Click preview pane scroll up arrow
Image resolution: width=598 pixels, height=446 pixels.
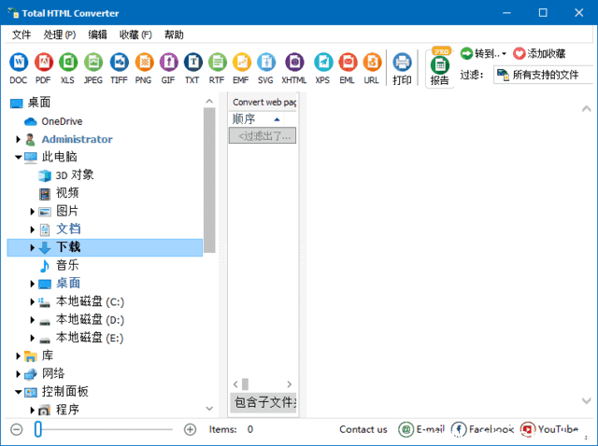point(586,109)
